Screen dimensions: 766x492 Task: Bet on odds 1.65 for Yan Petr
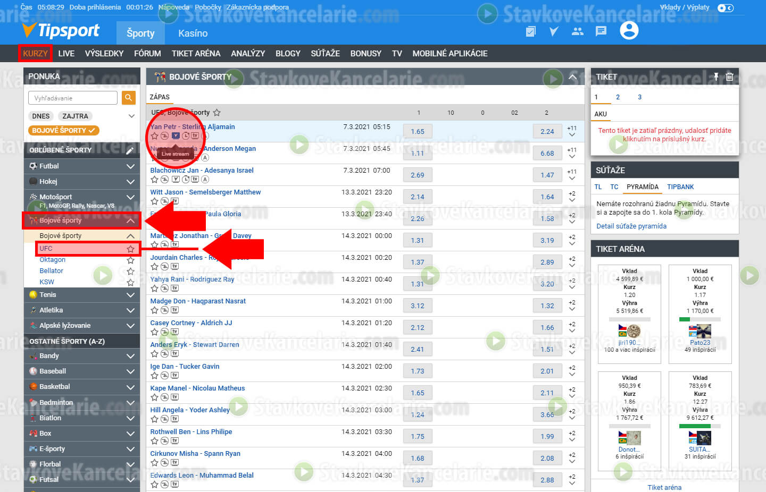click(418, 131)
